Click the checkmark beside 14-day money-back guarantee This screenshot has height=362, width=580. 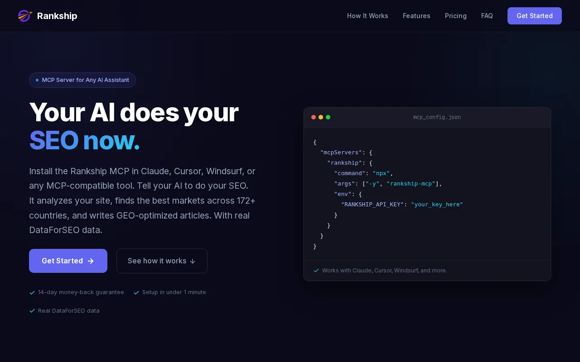pyautogui.click(x=32, y=292)
